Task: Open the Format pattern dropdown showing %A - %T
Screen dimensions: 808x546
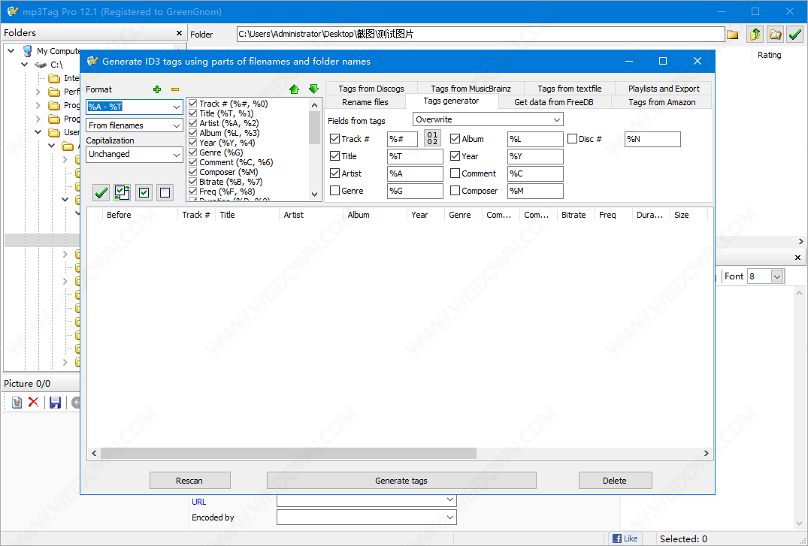Action: click(176, 107)
